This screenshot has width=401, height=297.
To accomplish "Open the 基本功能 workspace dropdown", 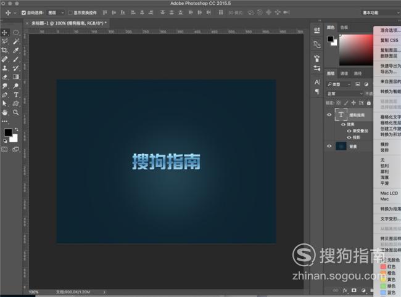I will 381,12.
